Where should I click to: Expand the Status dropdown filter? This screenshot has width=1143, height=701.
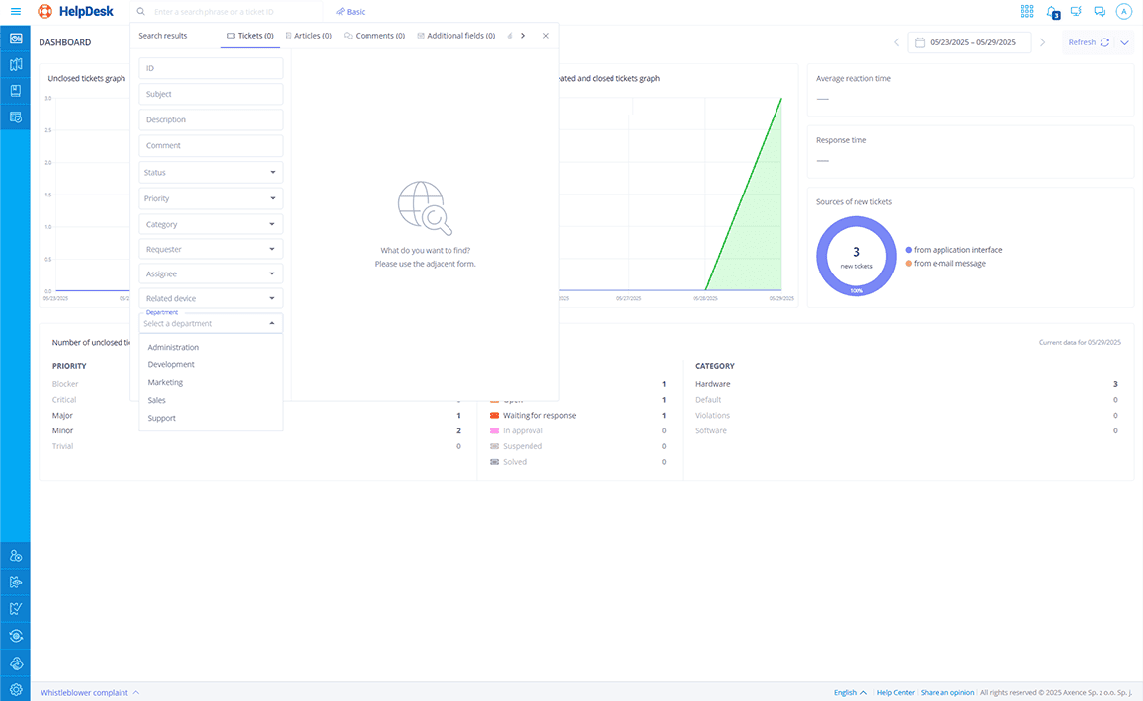click(210, 173)
